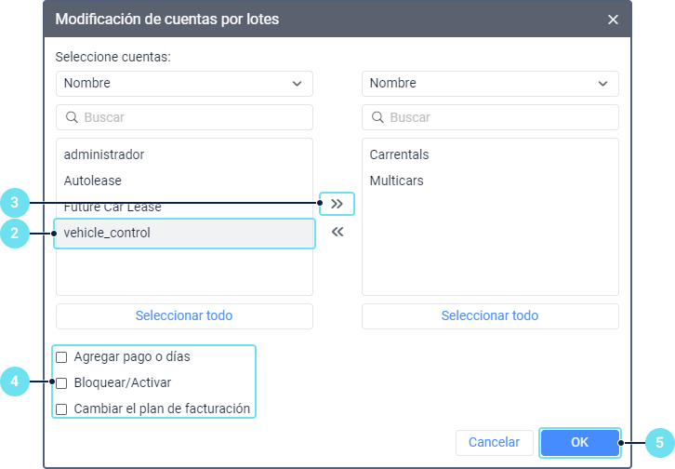Pick Multicars in the right list
This screenshot has width=675, height=469.
(x=396, y=181)
